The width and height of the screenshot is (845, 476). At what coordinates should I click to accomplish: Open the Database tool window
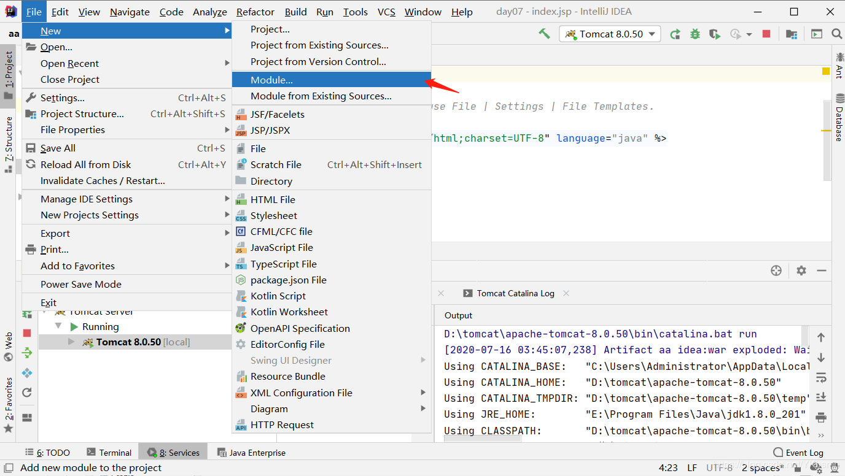pyautogui.click(x=839, y=118)
